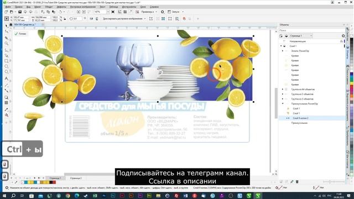Click the red bitmap mask icon in property bar
Viewport: 354px width, 199px height.
coord(184,19)
